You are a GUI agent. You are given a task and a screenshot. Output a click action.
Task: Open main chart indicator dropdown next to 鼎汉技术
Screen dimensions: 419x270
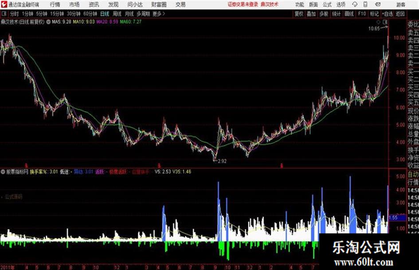[x=48, y=22]
